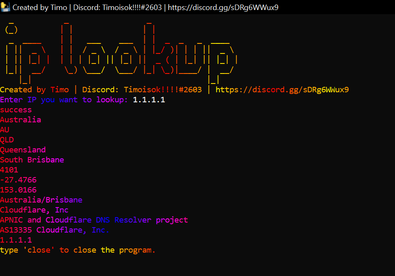The height and width of the screenshot is (276, 395).
Task: Click the '4101' postal code line
Action: [x=9, y=170]
